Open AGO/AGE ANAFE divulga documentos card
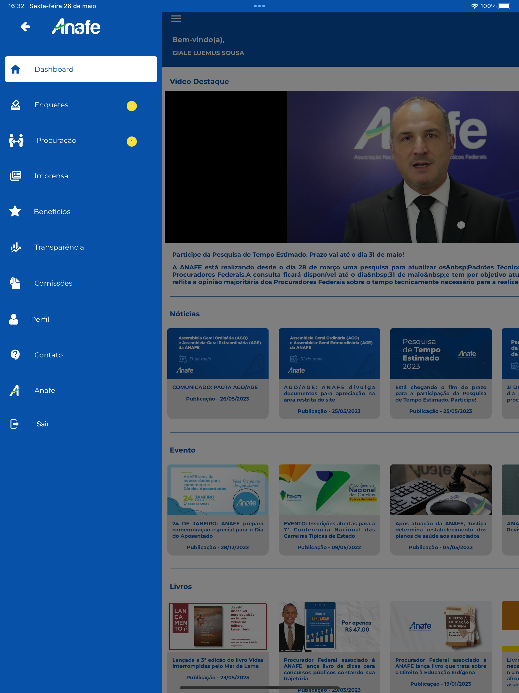519x693 pixels. pyautogui.click(x=329, y=373)
